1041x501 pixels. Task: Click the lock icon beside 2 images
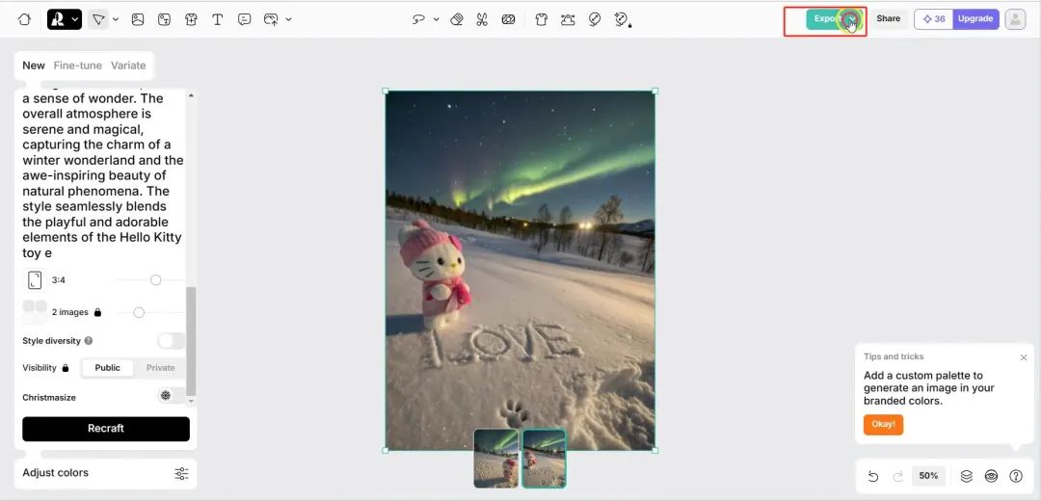97,312
